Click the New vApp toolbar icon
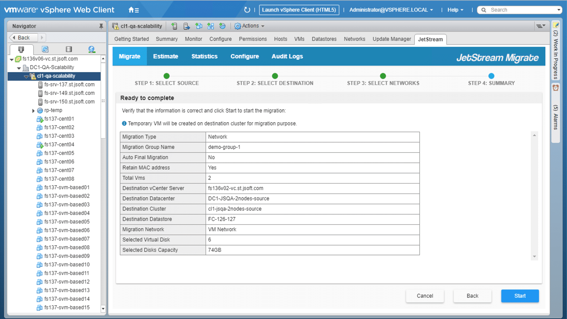The image size is (567, 319). [x=210, y=26]
